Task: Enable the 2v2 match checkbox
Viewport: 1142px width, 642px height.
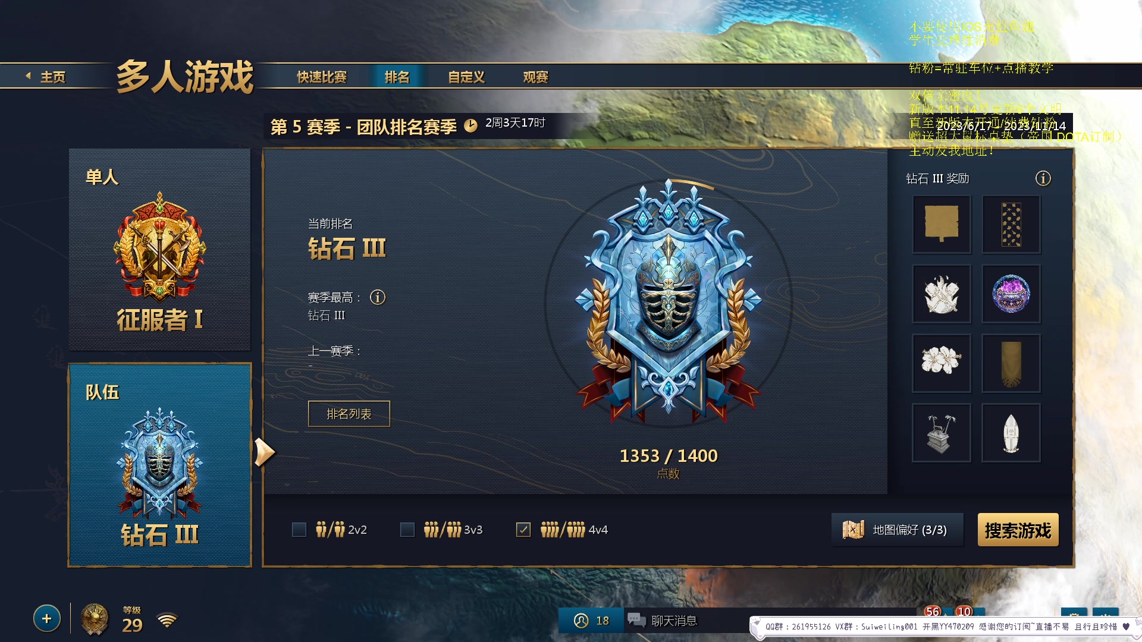Action: [299, 530]
